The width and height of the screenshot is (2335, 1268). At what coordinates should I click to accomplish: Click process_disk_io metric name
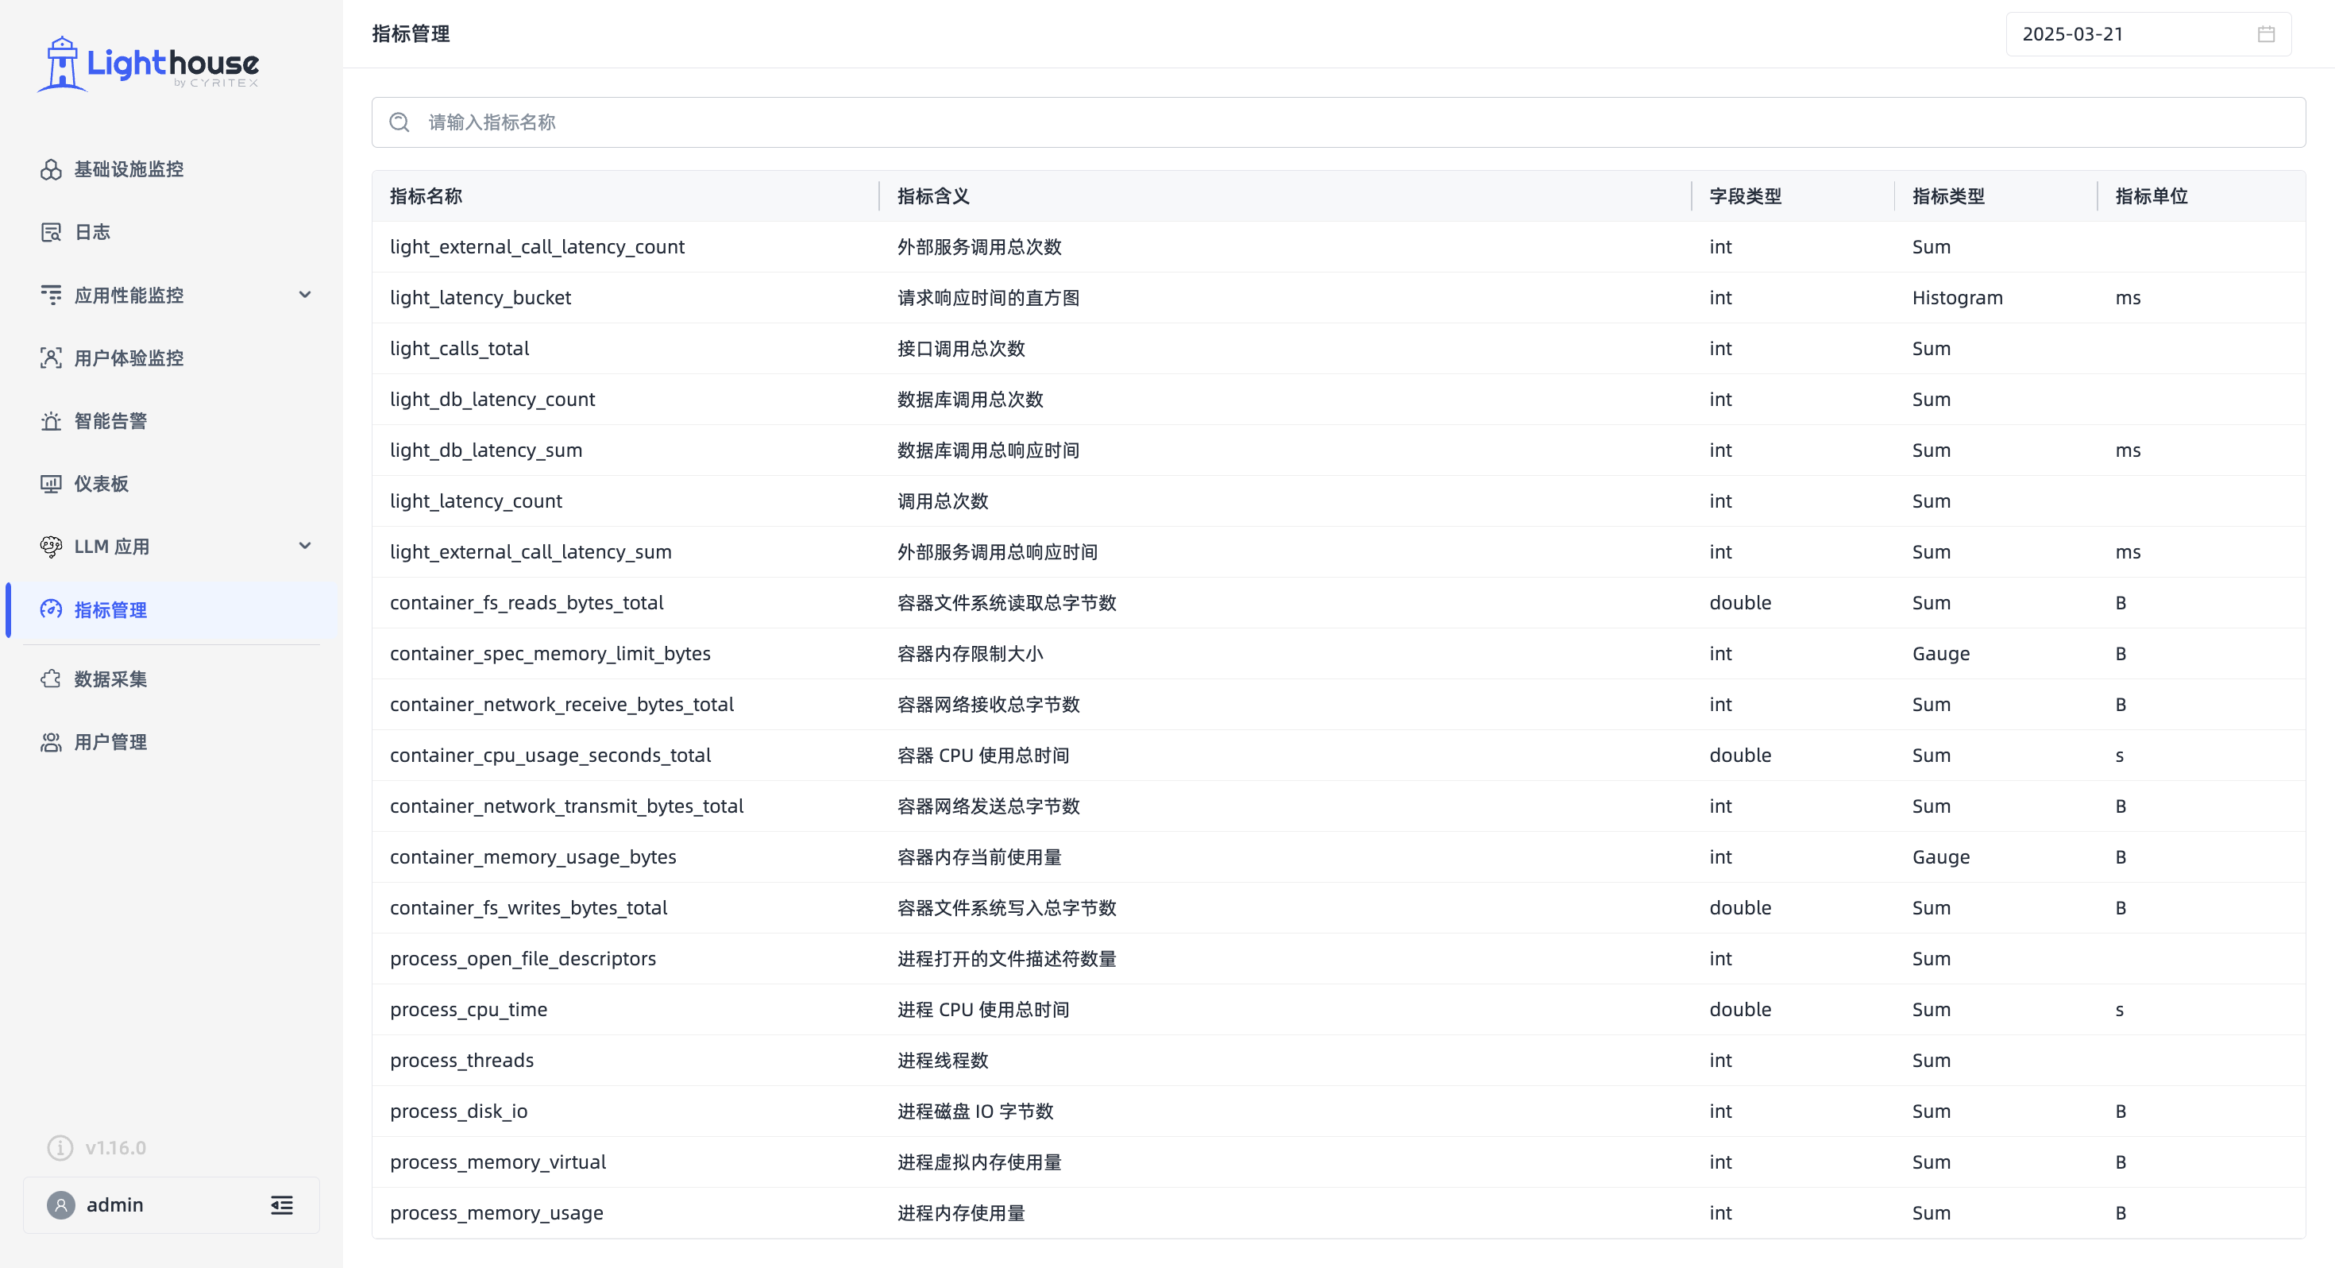click(x=459, y=1110)
